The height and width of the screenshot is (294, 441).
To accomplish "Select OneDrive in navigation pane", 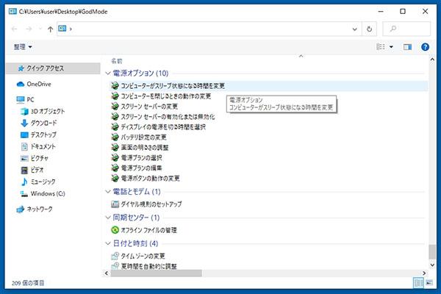I will click(38, 84).
